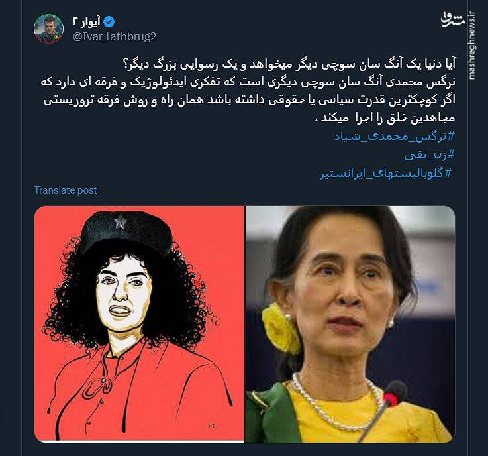
Task: Click the microphone in the right photo
Action: 383,408
